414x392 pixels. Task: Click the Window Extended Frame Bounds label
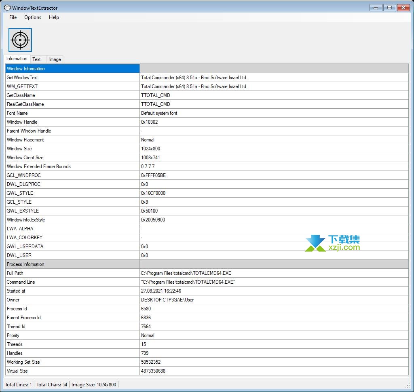click(x=39, y=166)
